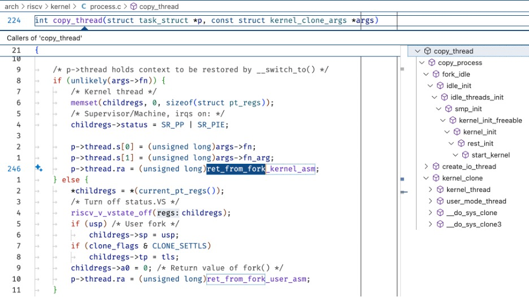
Task: Click the cube icon beside kernel_clone
Action: click(436, 178)
